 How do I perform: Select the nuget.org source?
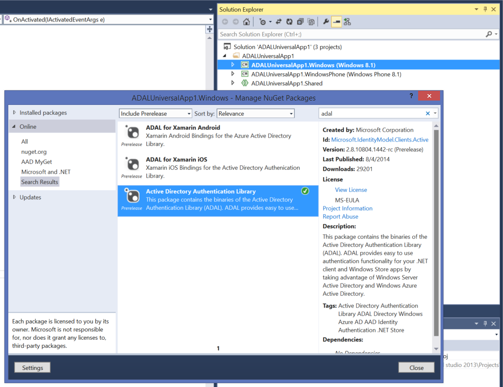coord(34,151)
